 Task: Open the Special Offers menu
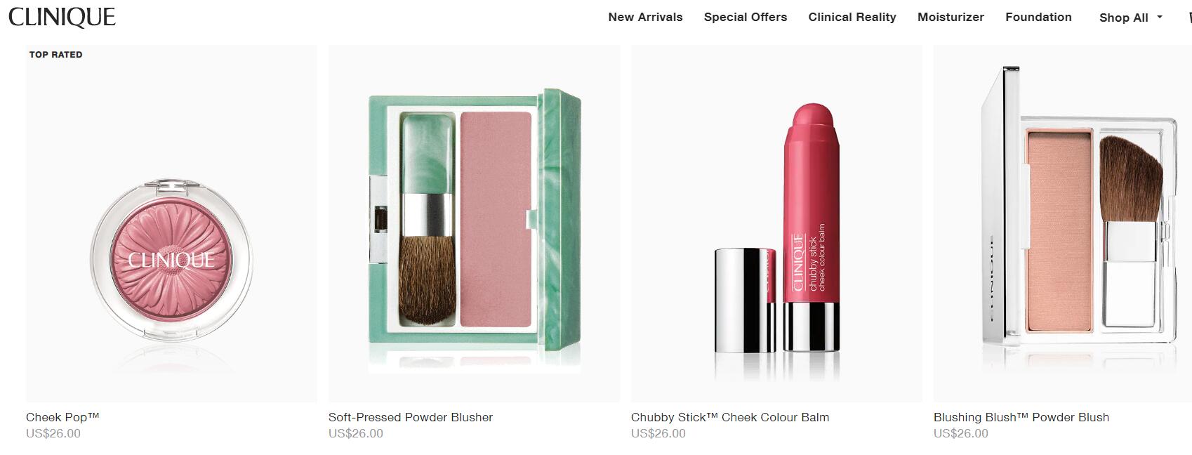pyautogui.click(x=746, y=17)
